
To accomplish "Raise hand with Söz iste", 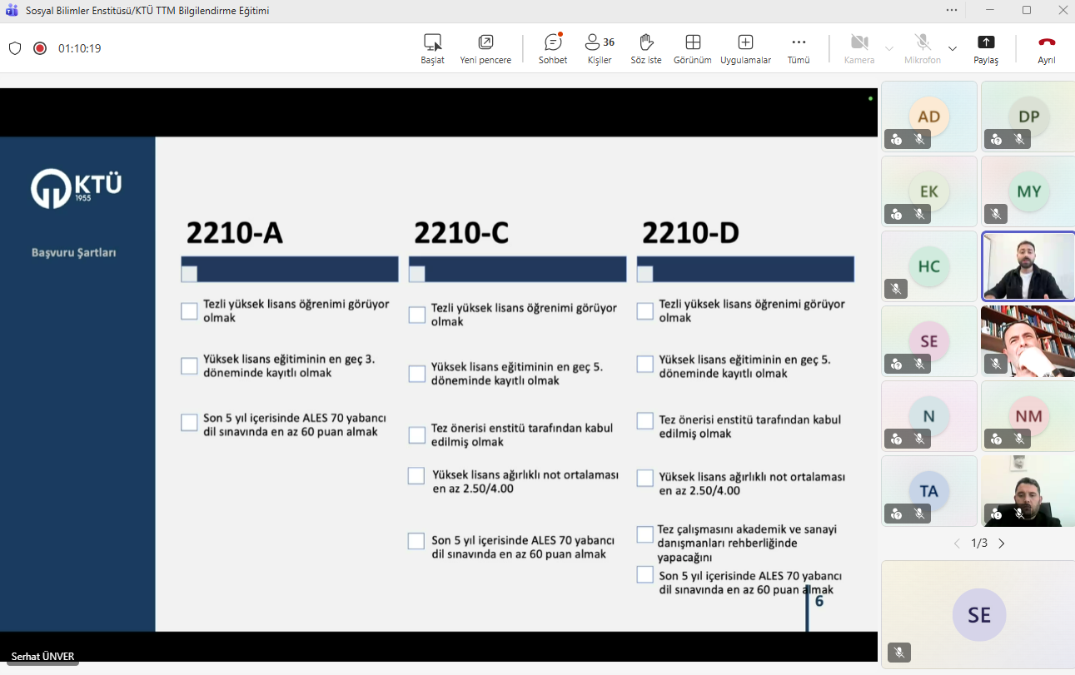I will (x=646, y=48).
